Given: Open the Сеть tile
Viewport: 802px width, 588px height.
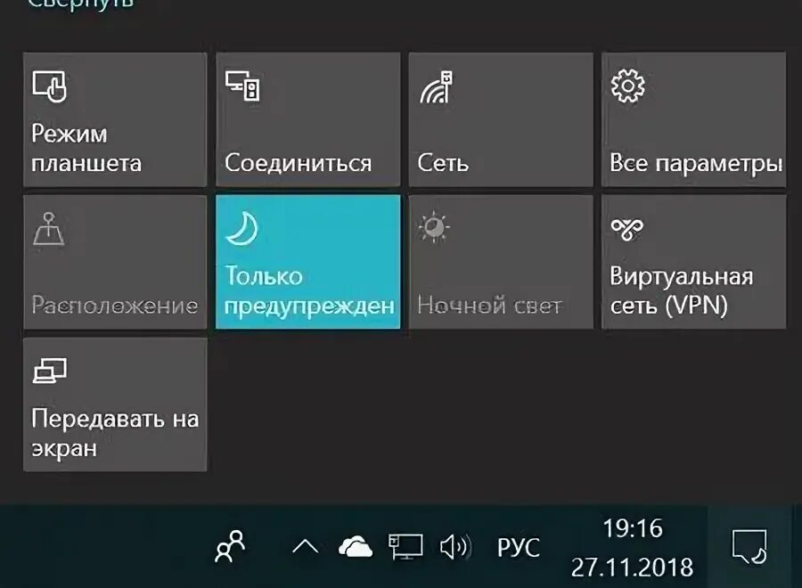Looking at the screenshot, I should [x=501, y=119].
